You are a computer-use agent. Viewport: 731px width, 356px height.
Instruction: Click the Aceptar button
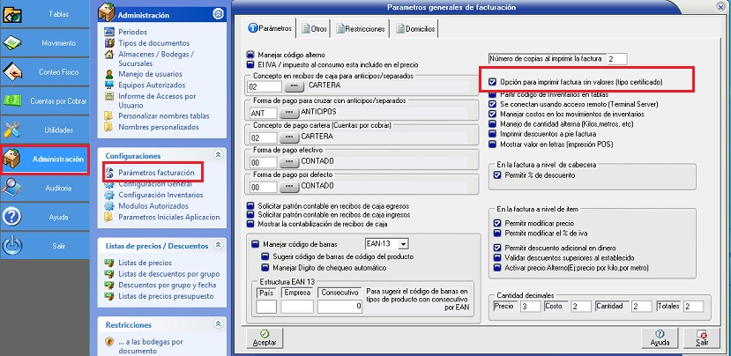pyautogui.click(x=265, y=337)
